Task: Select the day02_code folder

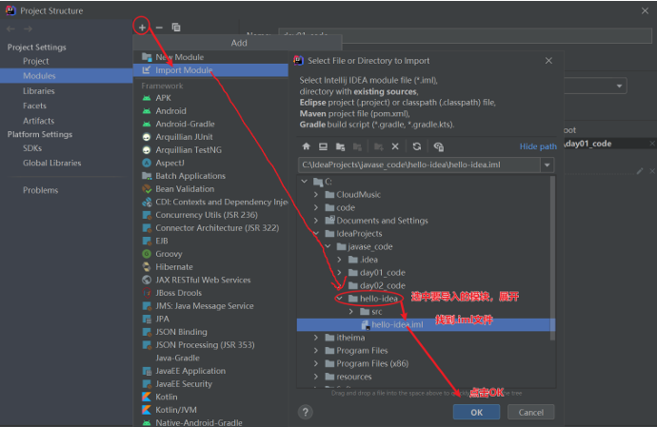Action: 382,286
